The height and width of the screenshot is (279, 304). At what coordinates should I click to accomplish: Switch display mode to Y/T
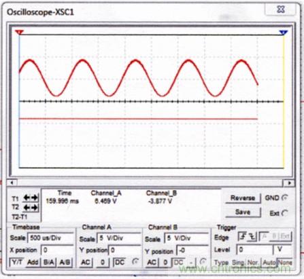[x=17, y=262]
